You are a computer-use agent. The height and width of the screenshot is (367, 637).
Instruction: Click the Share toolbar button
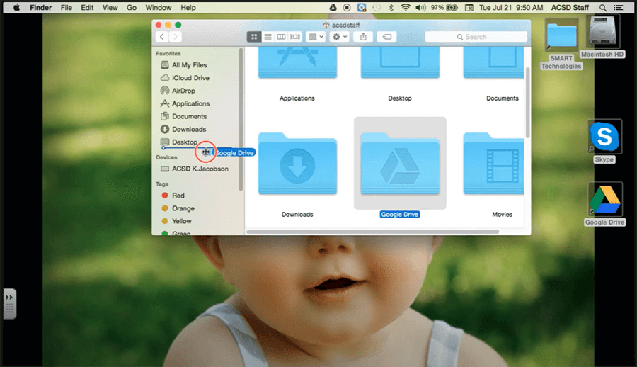(x=363, y=36)
